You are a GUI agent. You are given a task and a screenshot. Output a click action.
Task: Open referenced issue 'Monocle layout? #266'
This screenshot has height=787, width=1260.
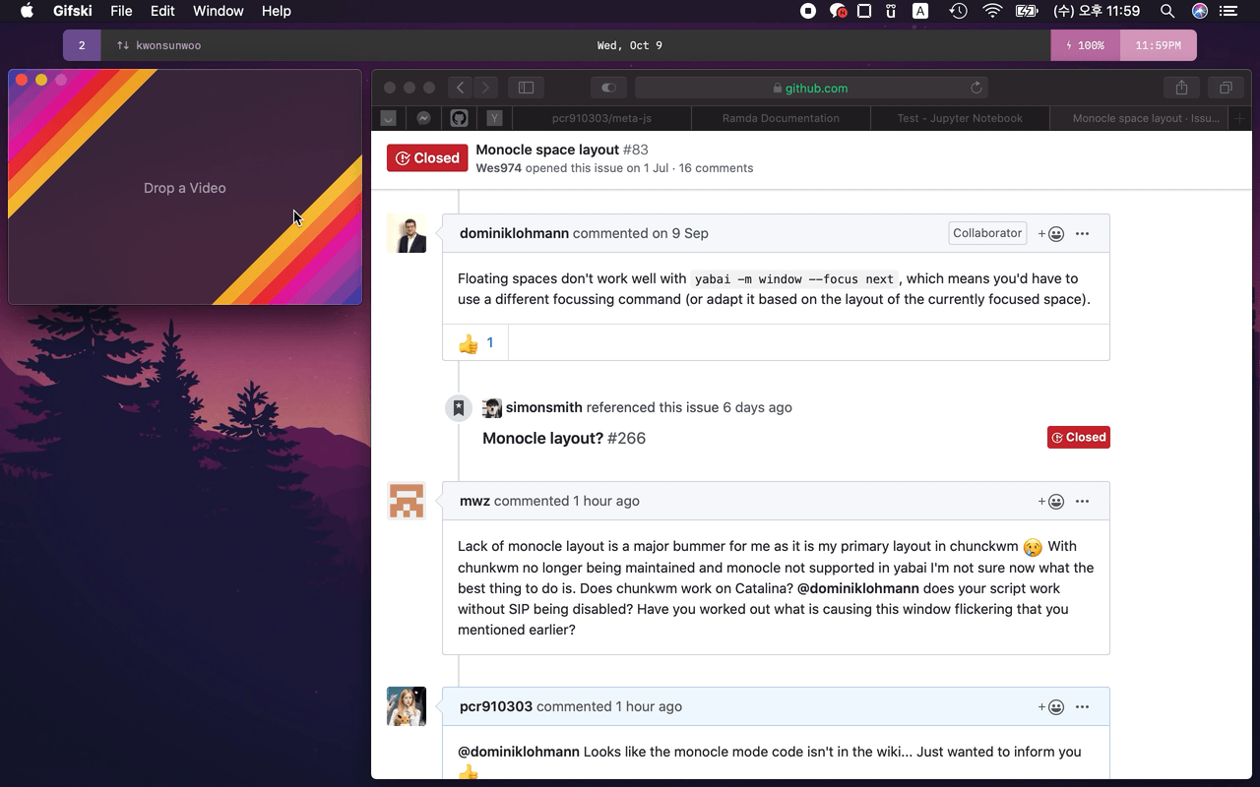tap(564, 438)
